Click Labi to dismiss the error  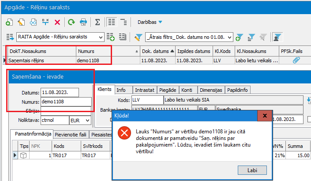coord(252,170)
